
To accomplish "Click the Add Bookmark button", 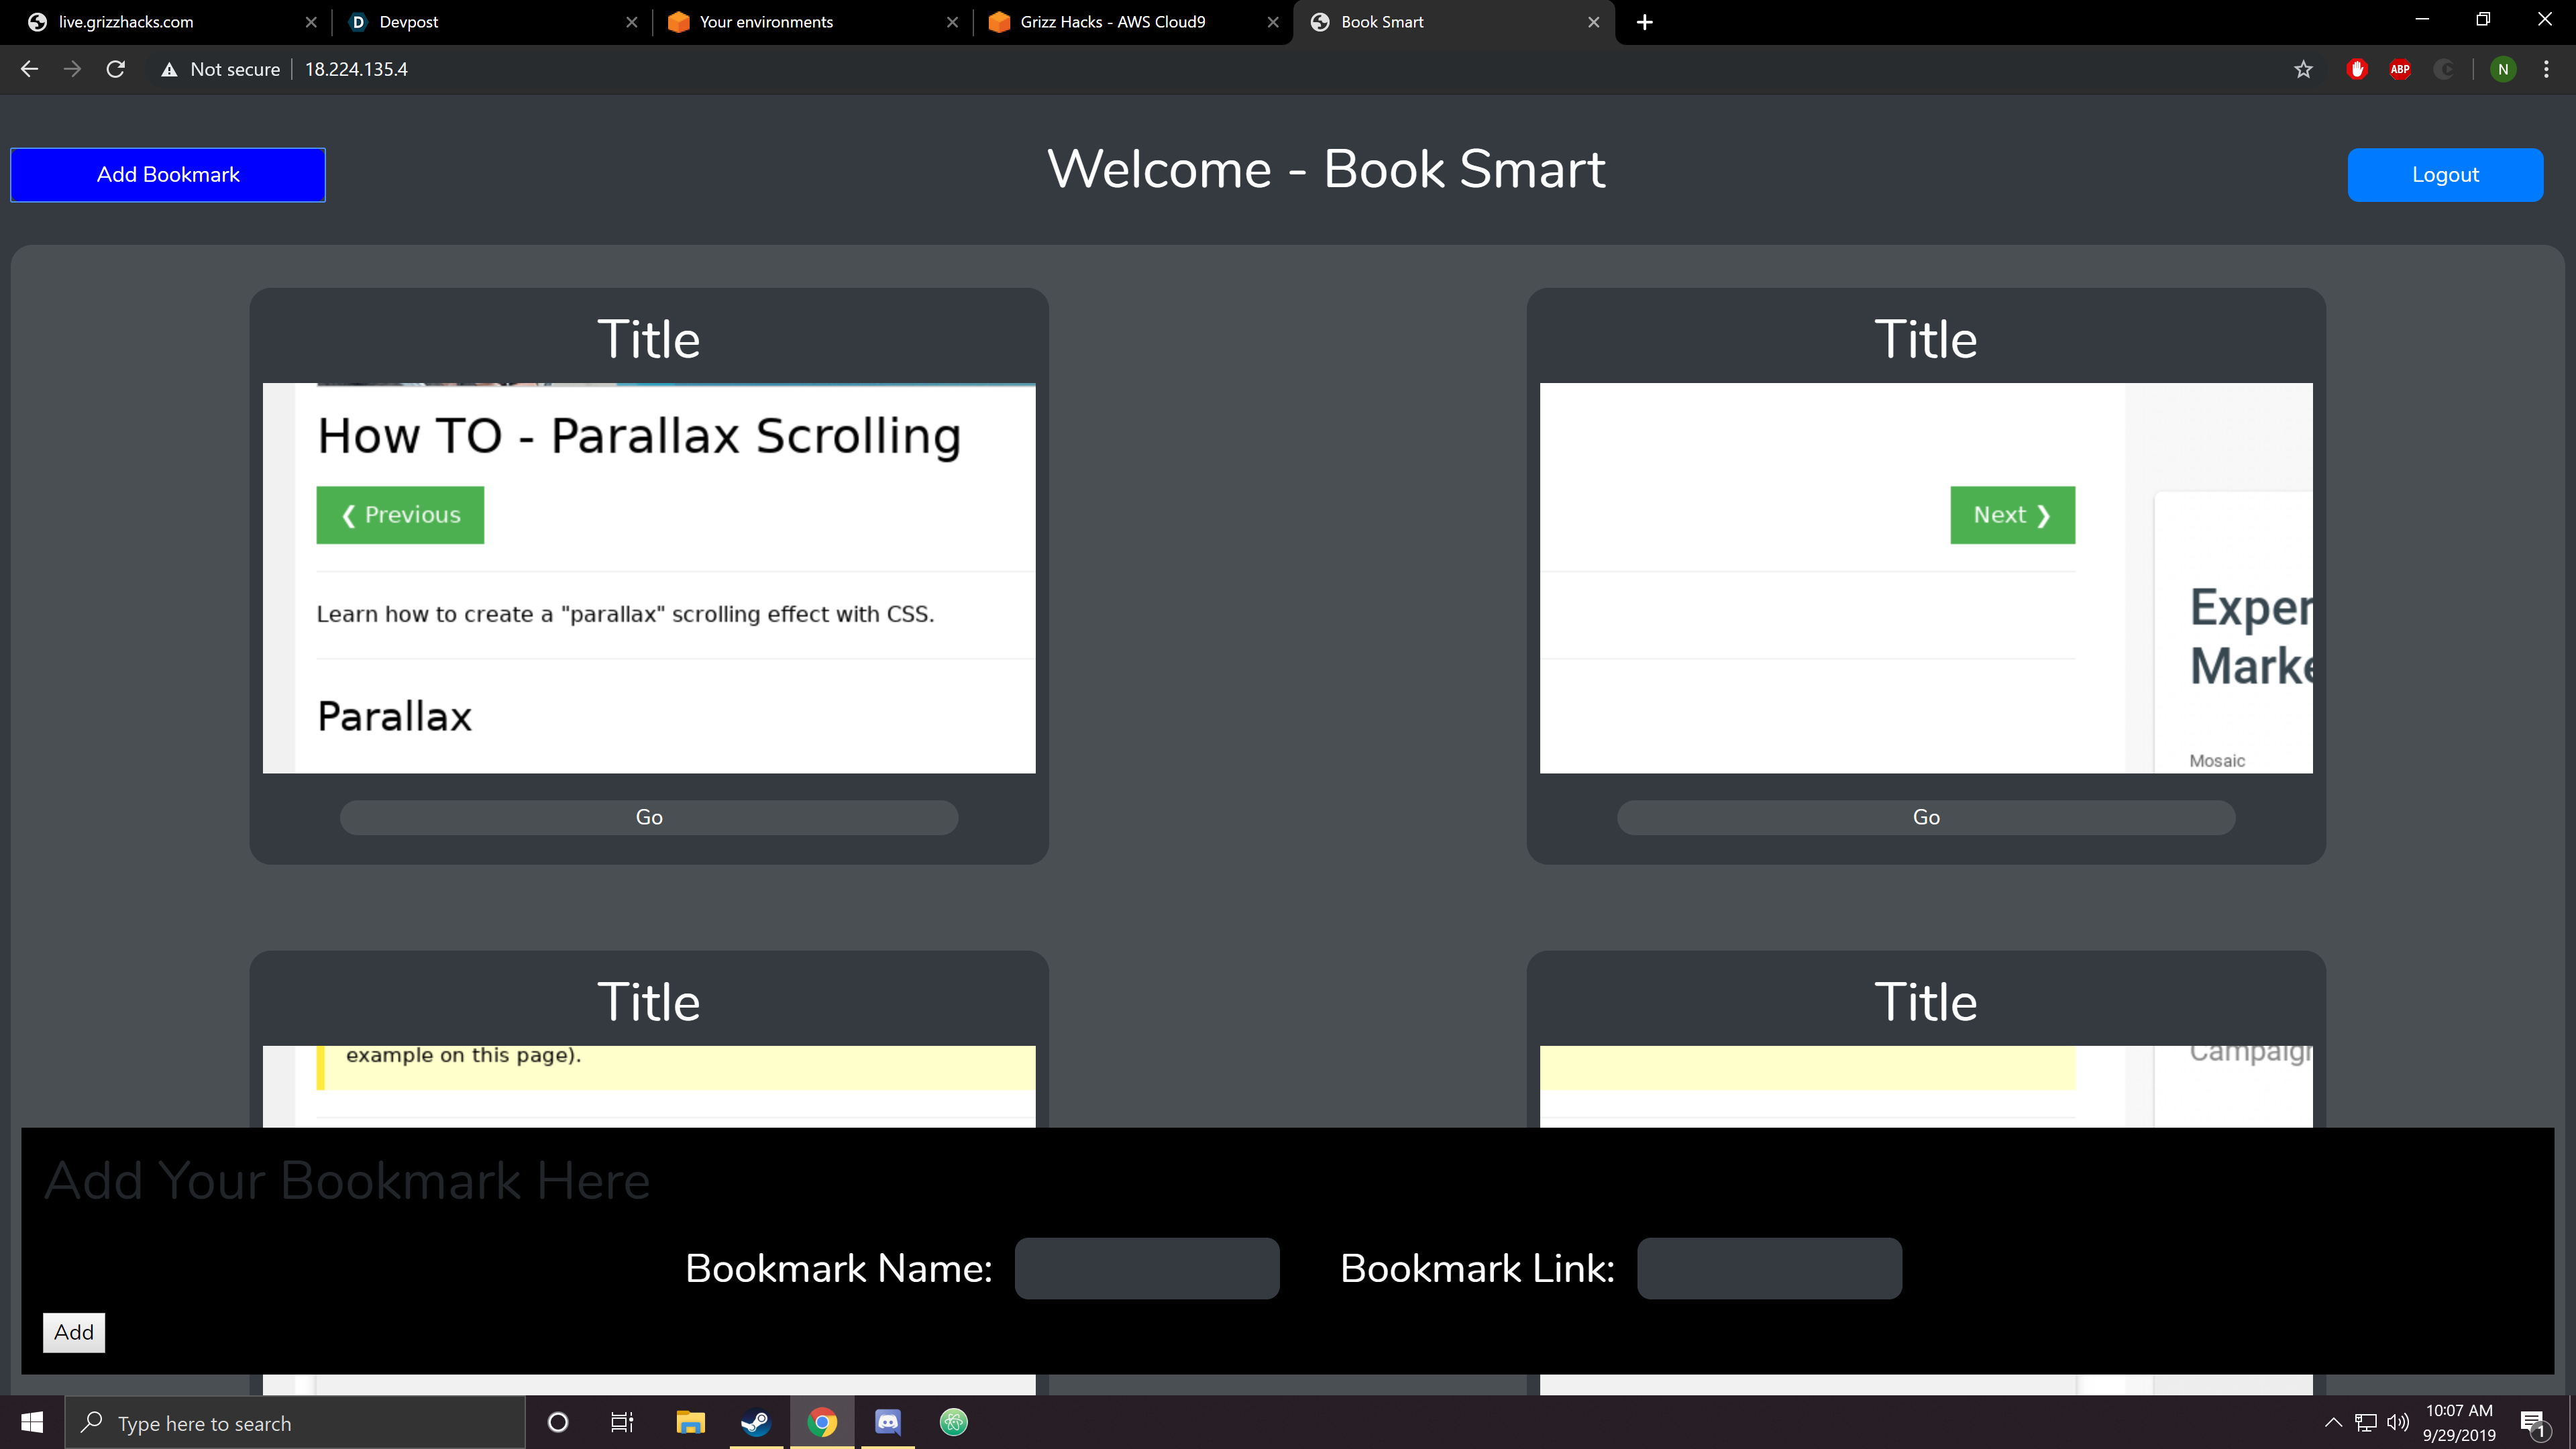I will pyautogui.click(x=168, y=175).
